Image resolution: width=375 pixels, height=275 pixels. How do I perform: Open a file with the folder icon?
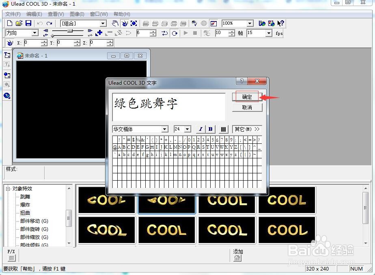pos(19,23)
